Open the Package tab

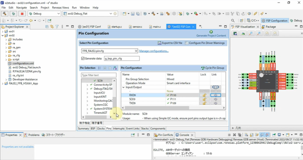pos(269,27)
